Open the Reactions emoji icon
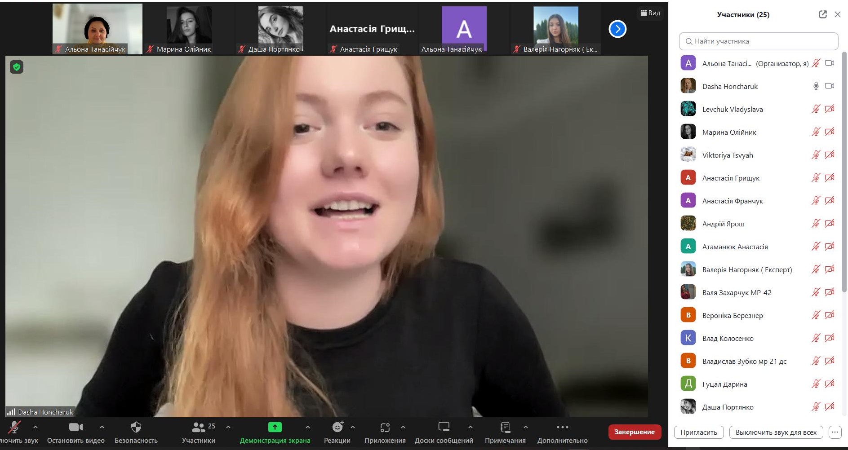 (x=337, y=427)
